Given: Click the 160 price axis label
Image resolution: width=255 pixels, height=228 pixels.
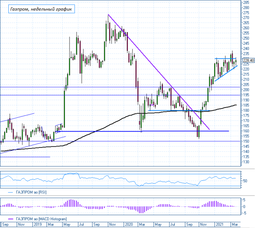Looking at the screenshot, I should (246, 131).
